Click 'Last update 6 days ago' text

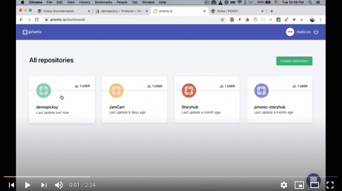point(127,113)
